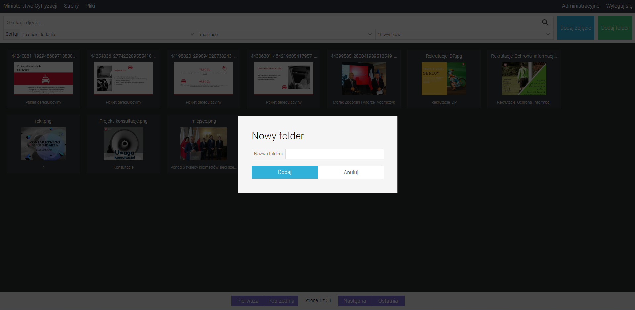
Task: Click the 'Nazwa folderu' label
Action: (269, 154)
